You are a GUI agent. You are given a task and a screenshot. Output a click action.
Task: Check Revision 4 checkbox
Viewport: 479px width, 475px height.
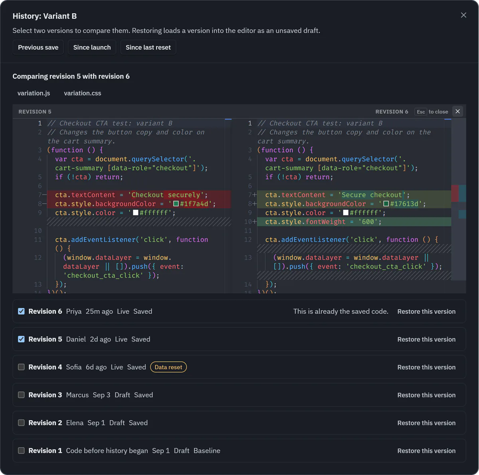click(21, 367)
